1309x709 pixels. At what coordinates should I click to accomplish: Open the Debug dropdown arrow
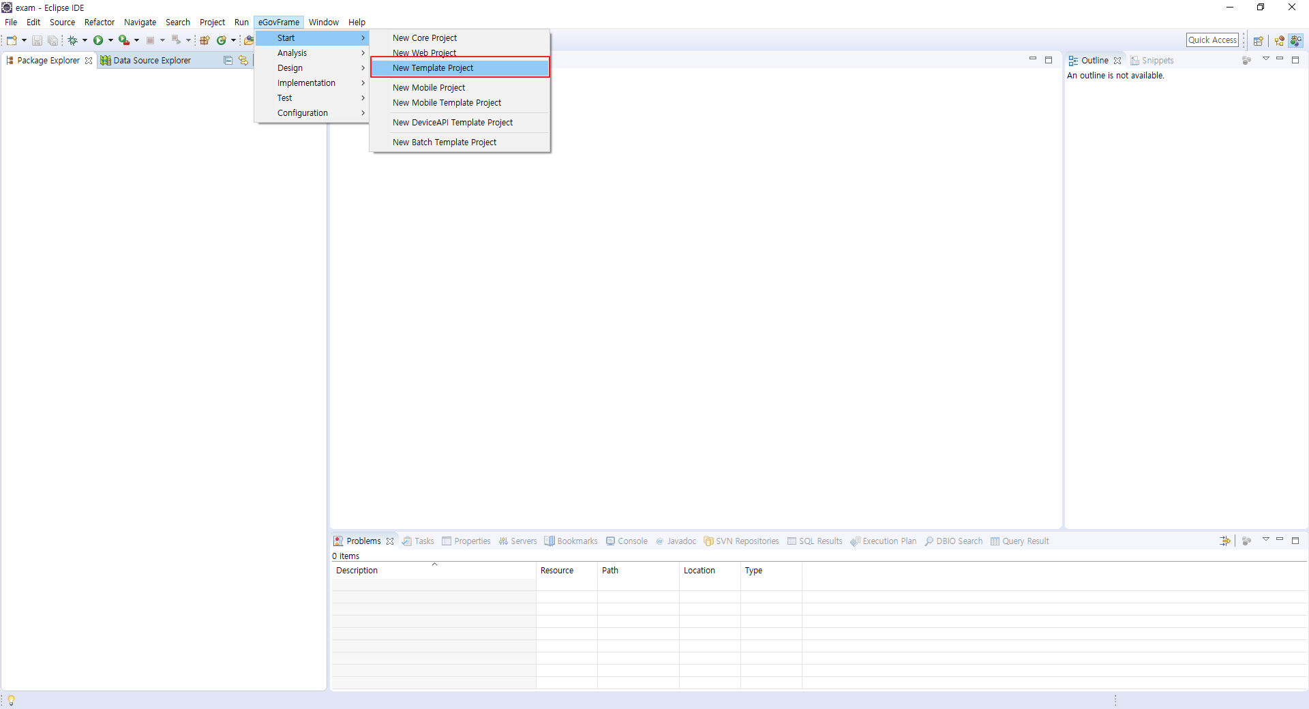click(x=85, y=40)
